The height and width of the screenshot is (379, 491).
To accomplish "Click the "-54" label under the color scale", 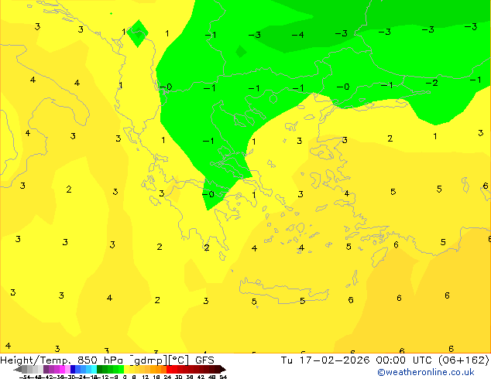I will (x=25, y=377).
